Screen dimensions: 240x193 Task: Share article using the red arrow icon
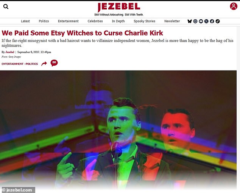(44, 63)
